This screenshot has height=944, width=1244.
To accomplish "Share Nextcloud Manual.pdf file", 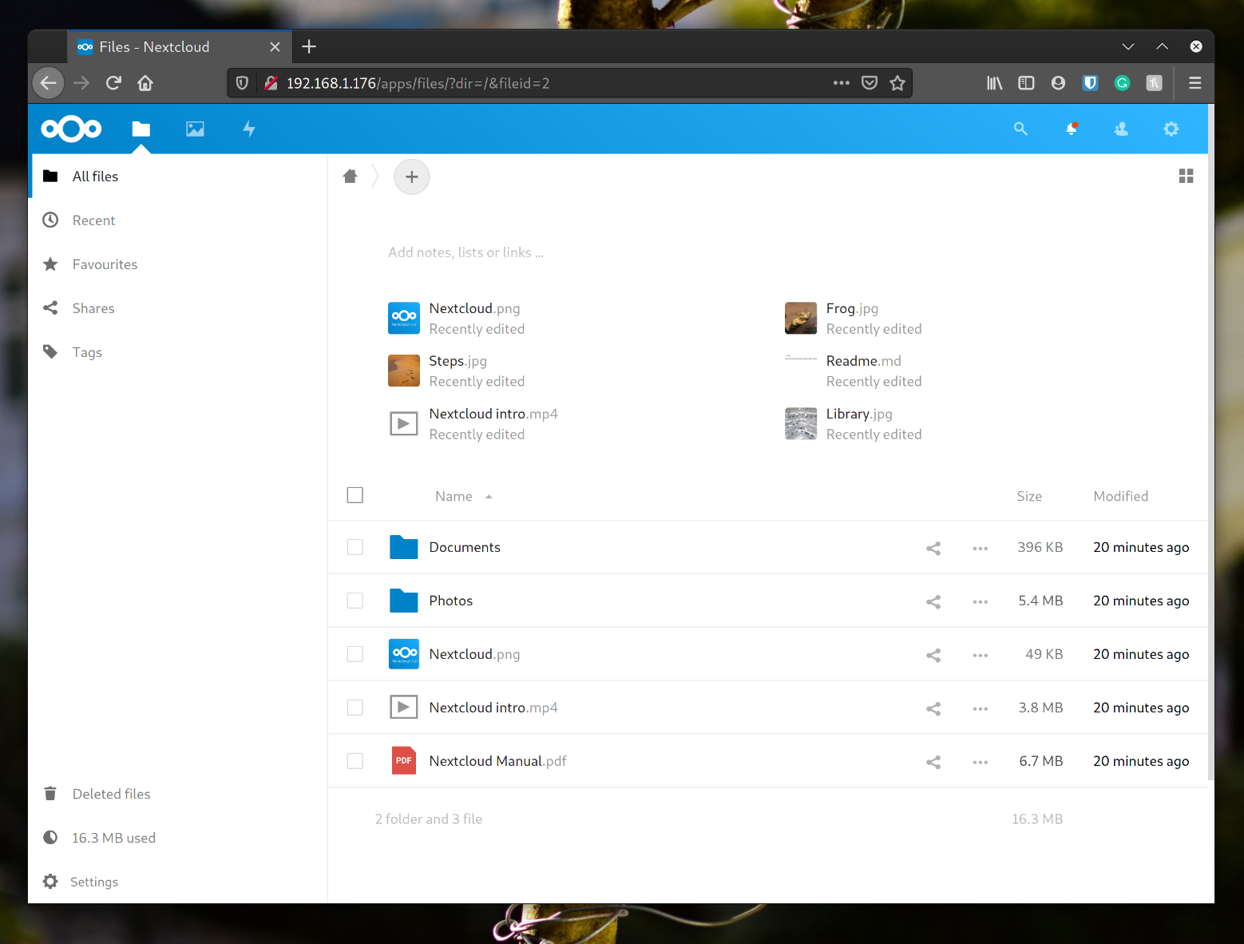I will [933, 762].
